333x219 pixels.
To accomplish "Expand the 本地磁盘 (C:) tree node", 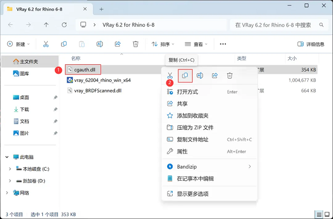I will click(10, 169).
